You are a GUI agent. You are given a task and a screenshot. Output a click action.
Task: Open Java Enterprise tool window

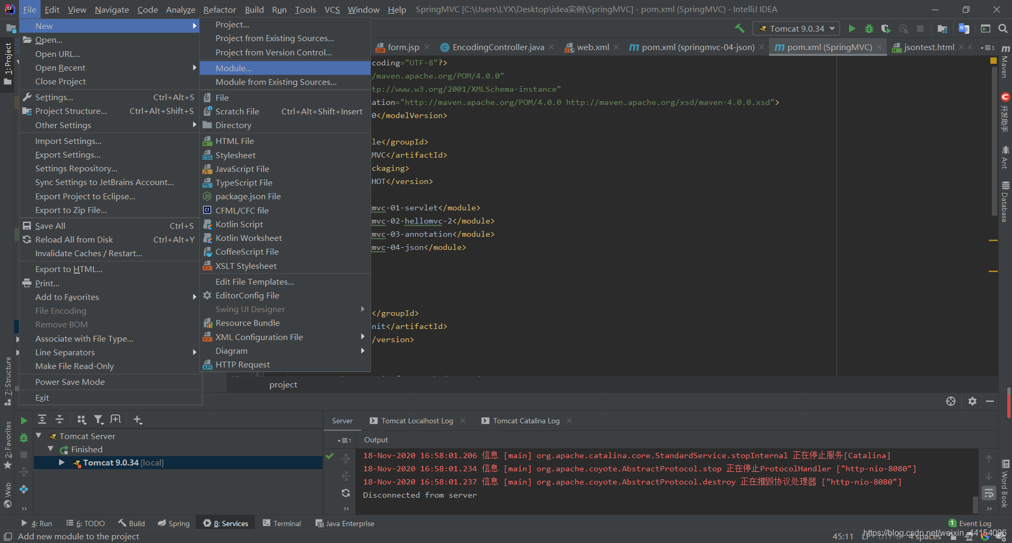[x=345, y=523]
